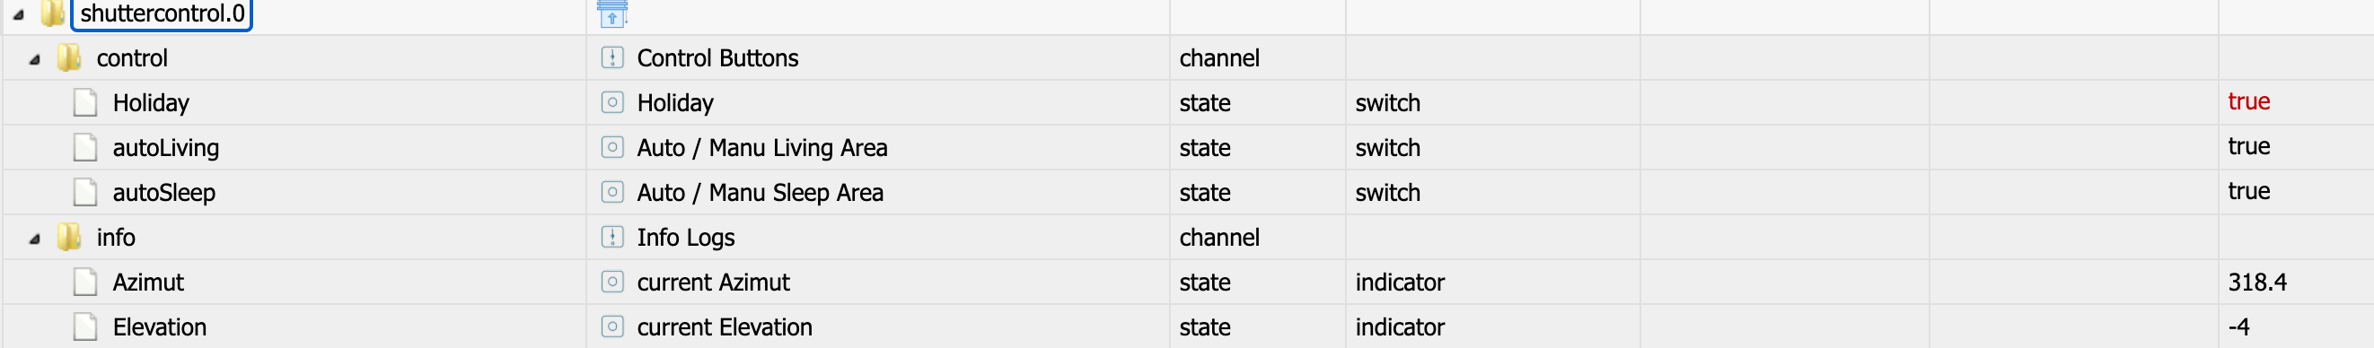
Task: Select the Elevation tree item
Action: coord(160,327)
